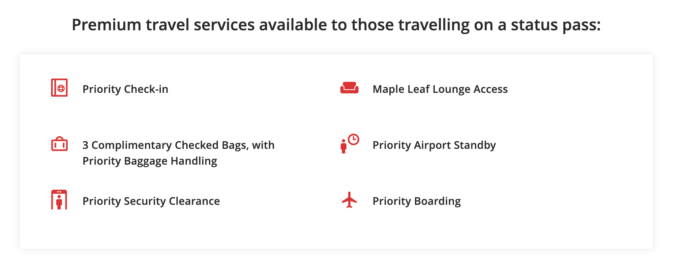Click the Priority Airport Standby icon

click(349, 144)
